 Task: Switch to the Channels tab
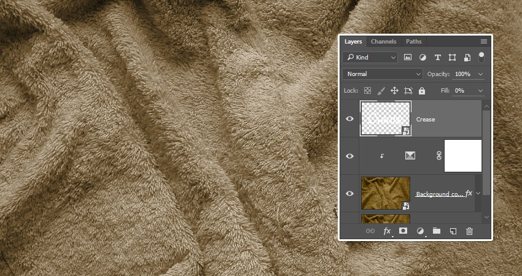click(383, 42)
